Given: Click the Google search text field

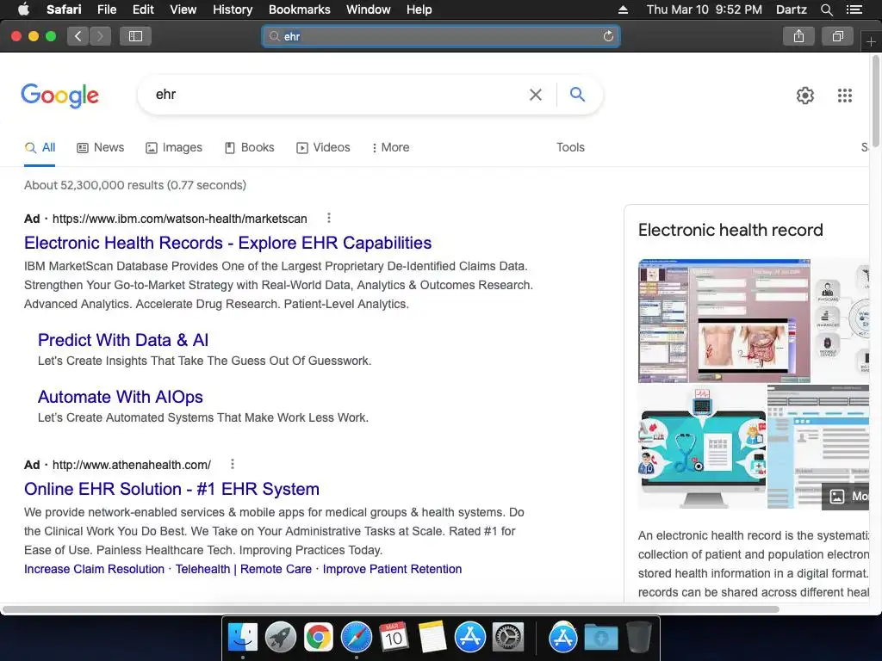Looking at the screenshot, I should click(x=338, y=95).
